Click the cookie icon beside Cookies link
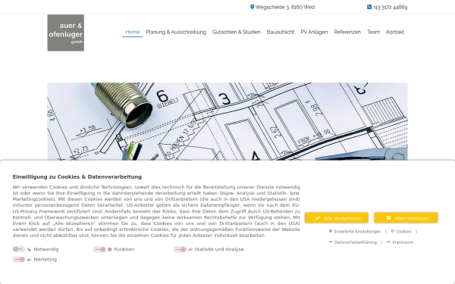Screen dimensions: 455x284 393,231
